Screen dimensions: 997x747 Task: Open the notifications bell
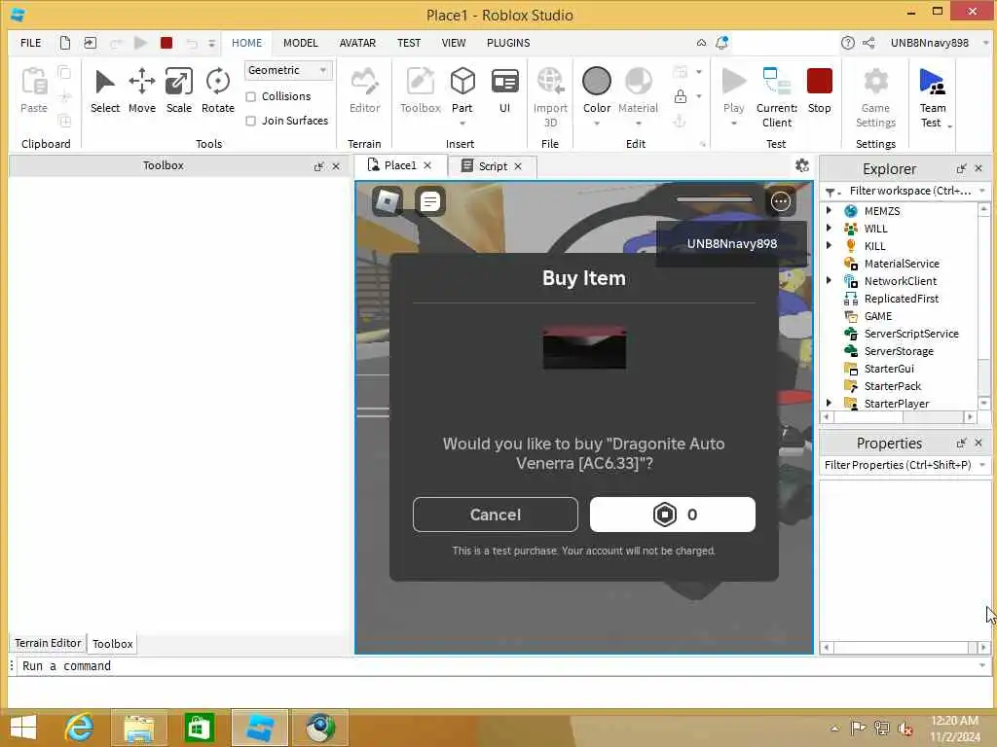click(x=721, y=43)
